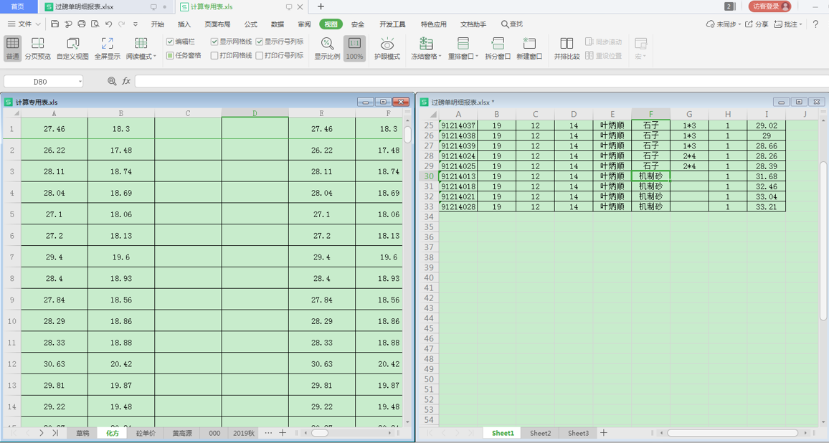Enter 全屏显示 full screen mode

tap(108, 48)
